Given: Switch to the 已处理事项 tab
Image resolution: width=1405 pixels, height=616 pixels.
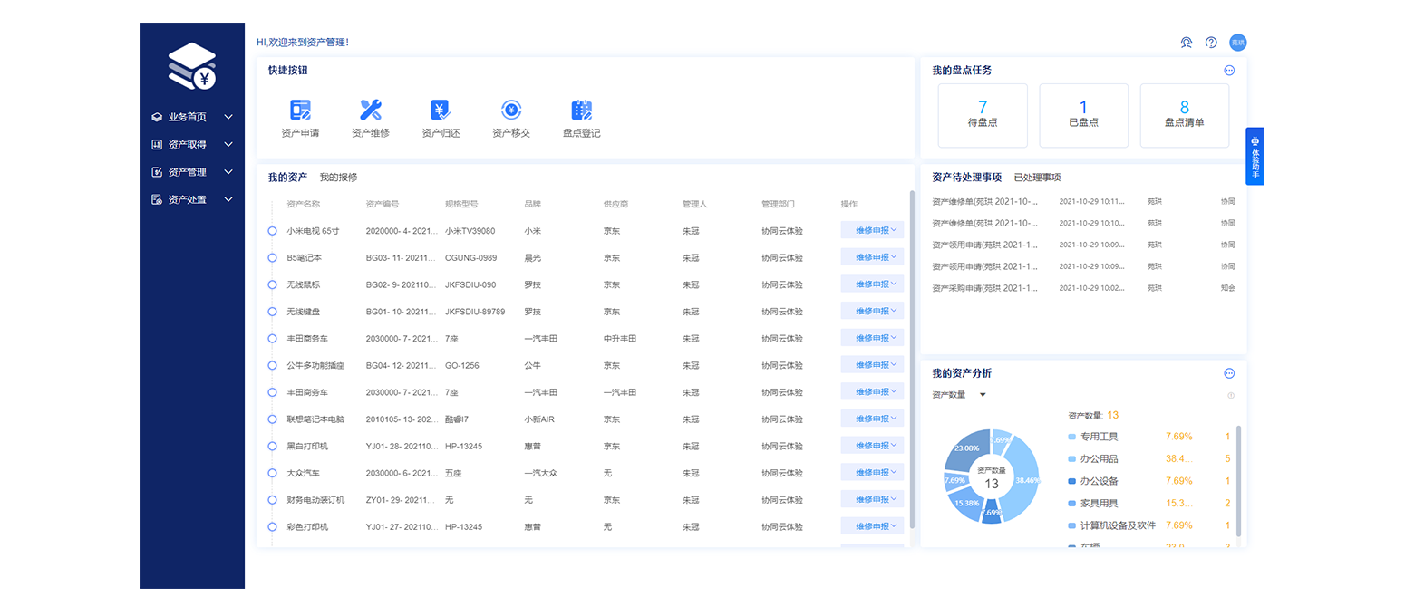Looking at the screenshot, I should tap(1037, 178).
